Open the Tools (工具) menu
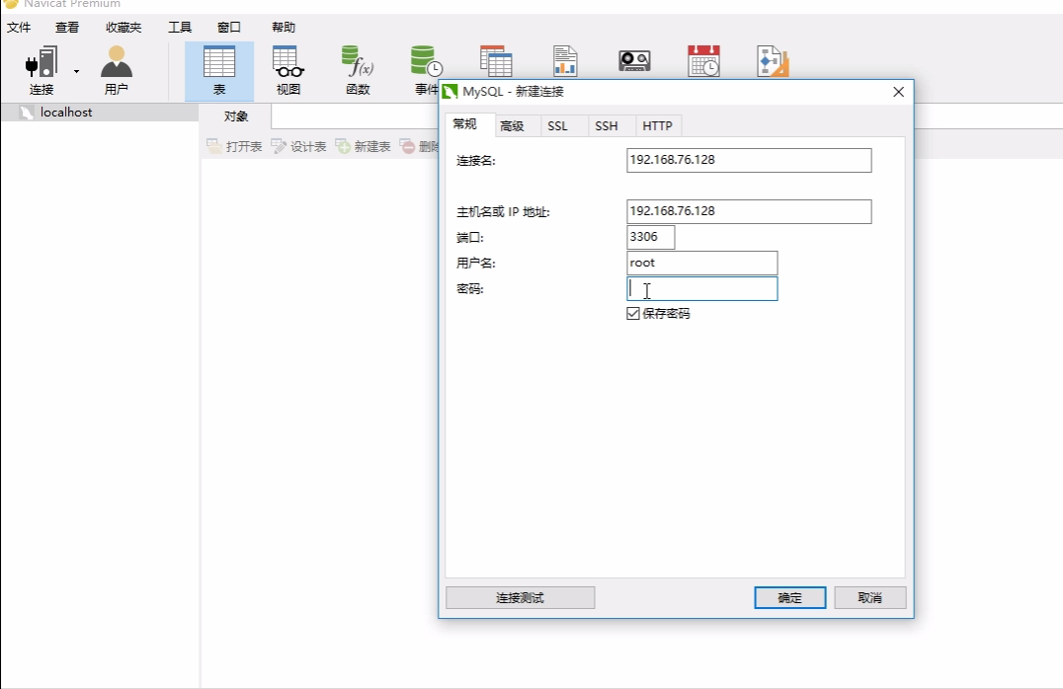Screen dimensions: 1063x689 180,27
